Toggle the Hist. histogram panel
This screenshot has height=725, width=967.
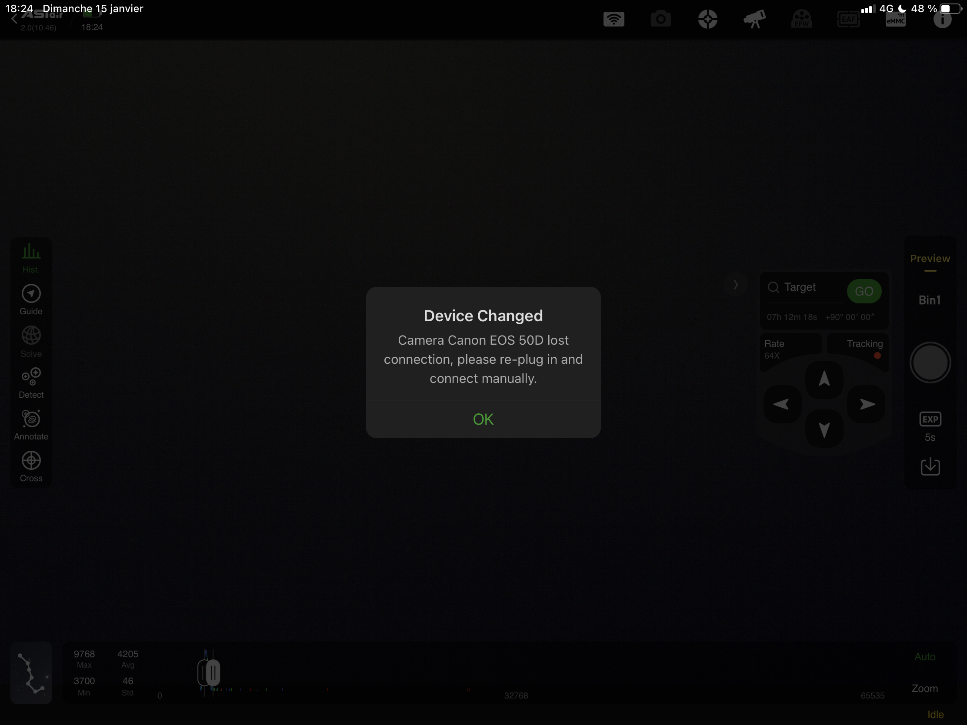(31, 258)
